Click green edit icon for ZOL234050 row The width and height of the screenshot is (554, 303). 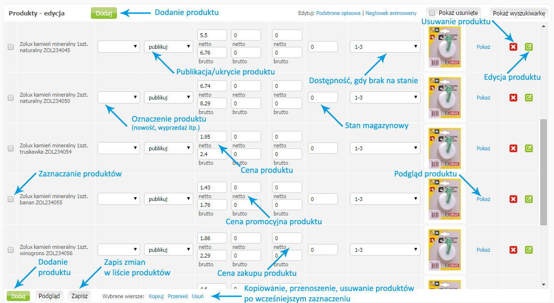click(x=528, y=98)
